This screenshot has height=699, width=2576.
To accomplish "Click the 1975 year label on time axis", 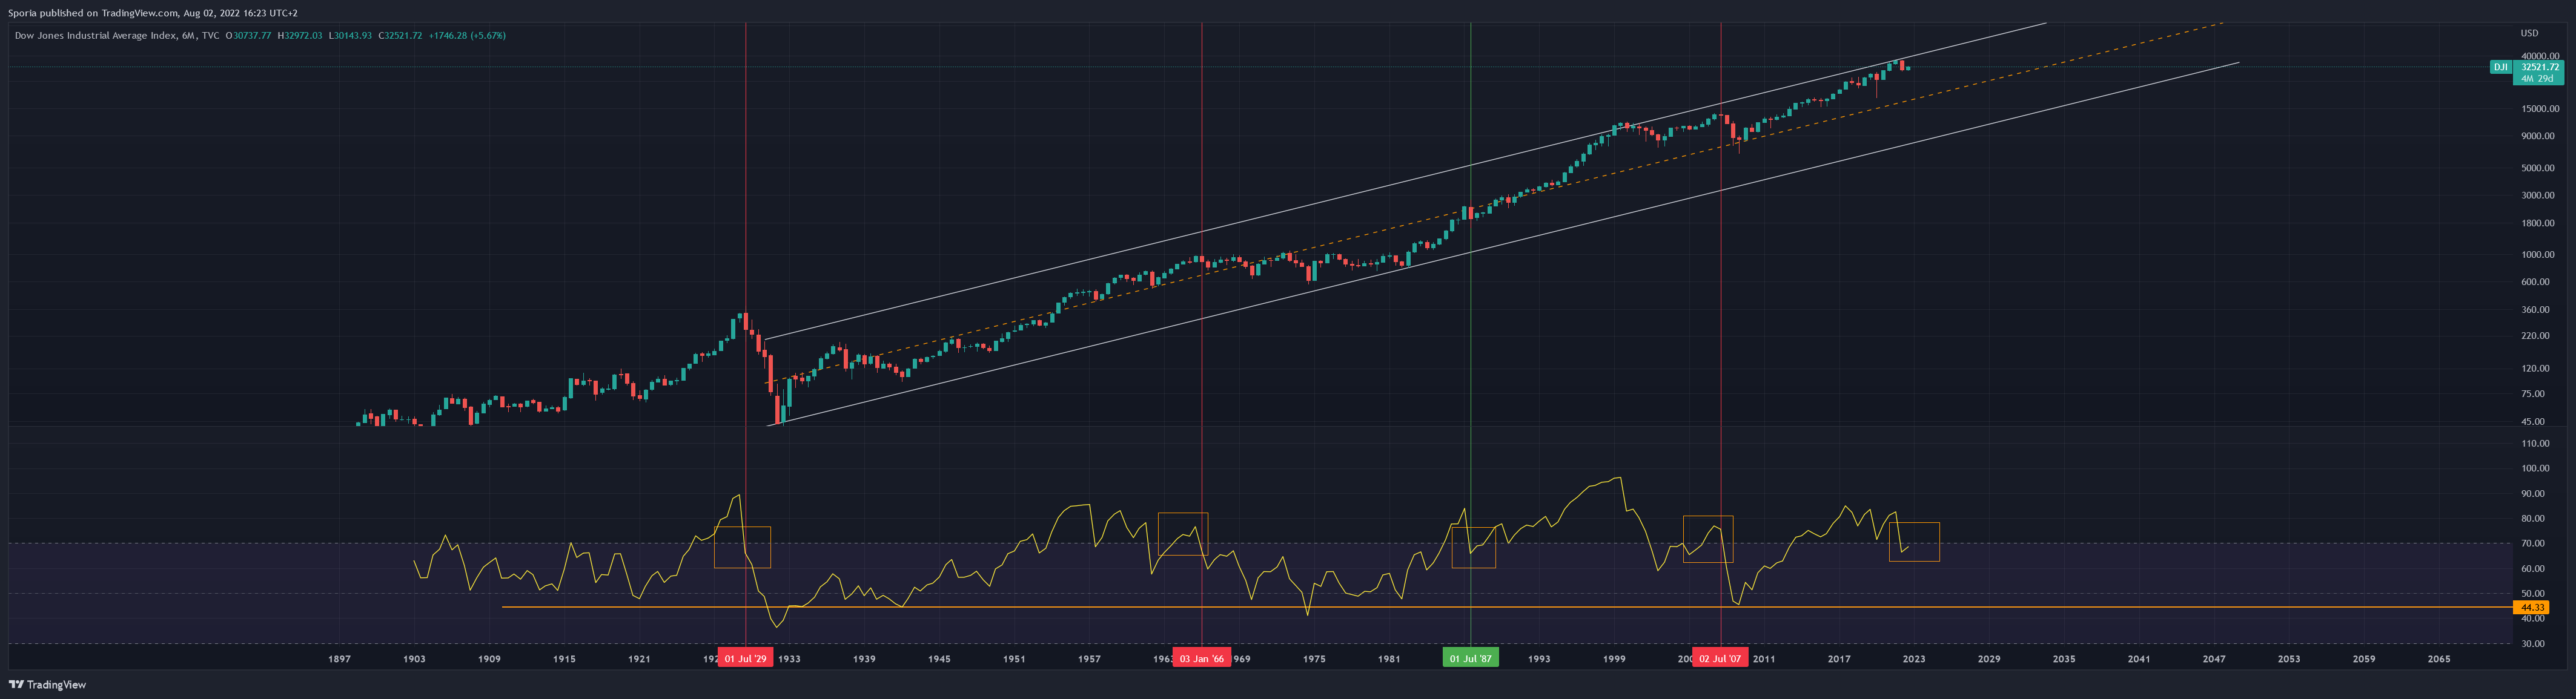I will [1314, 659].
